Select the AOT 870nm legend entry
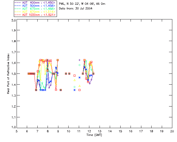The height and width of the screenshot is (142, 177). click(35, 12)
